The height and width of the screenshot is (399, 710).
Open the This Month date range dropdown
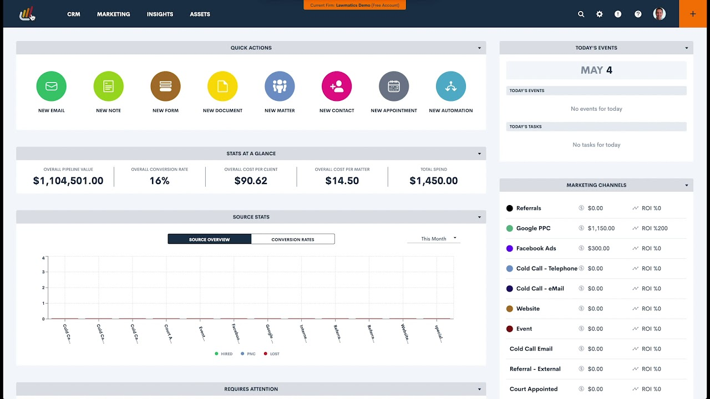(x=433, y=238)
